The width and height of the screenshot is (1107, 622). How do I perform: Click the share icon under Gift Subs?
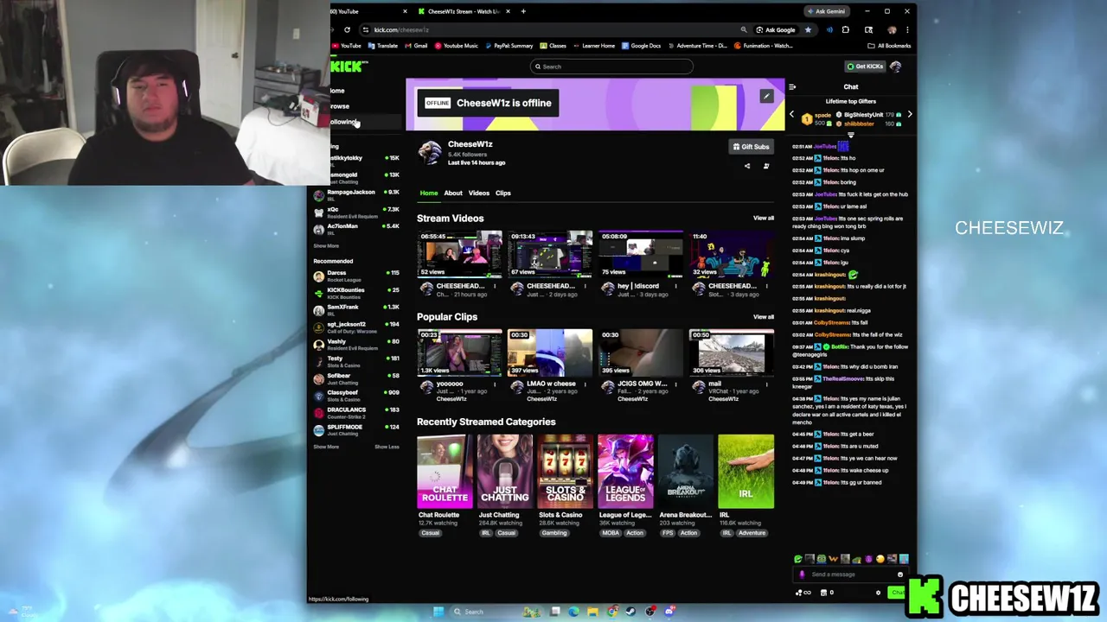click(747, 166)
